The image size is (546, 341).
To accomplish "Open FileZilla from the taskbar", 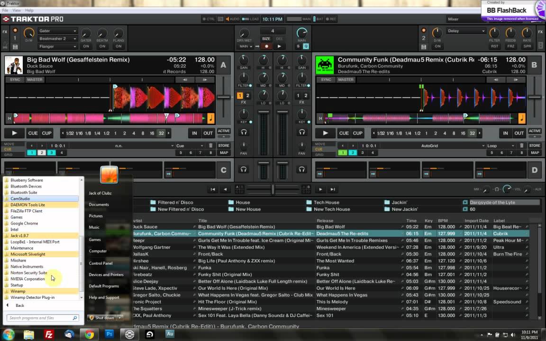I will [x=49, y=335].
